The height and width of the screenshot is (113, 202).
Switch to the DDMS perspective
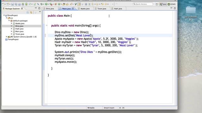172,4
